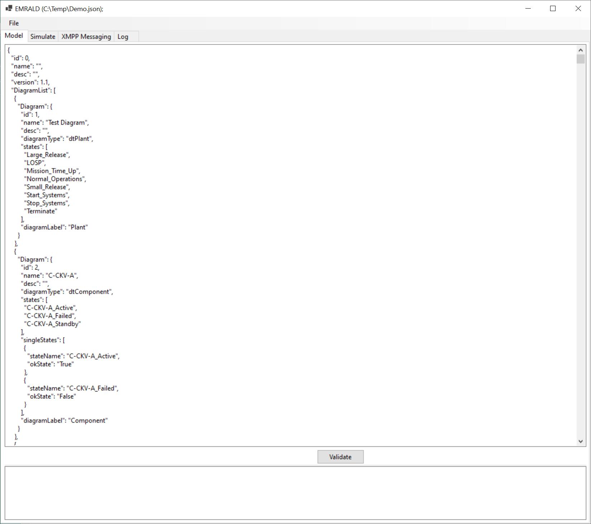Screen dimensions: 591x524
Task: Click the "version": 1.1 line in editor
Action: pyautogui.click(x=30, y=82)
